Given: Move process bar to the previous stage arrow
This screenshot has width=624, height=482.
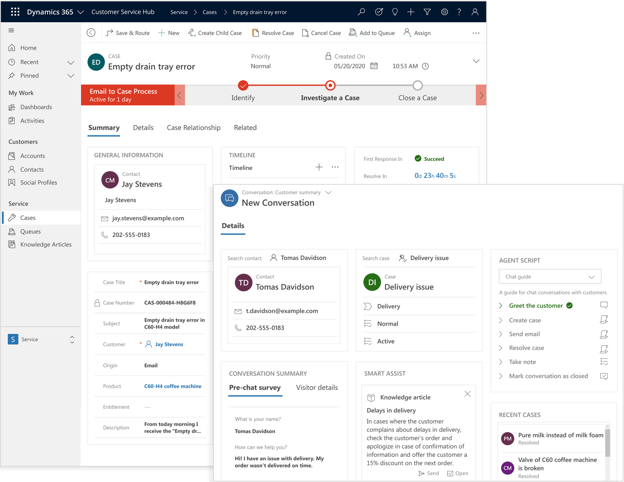Looking at the screenshot, I should pyautogui.click(x=179, y=95).
